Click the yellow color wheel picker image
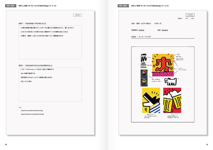Viewport: 213px width, 150px height. [144, 82]
